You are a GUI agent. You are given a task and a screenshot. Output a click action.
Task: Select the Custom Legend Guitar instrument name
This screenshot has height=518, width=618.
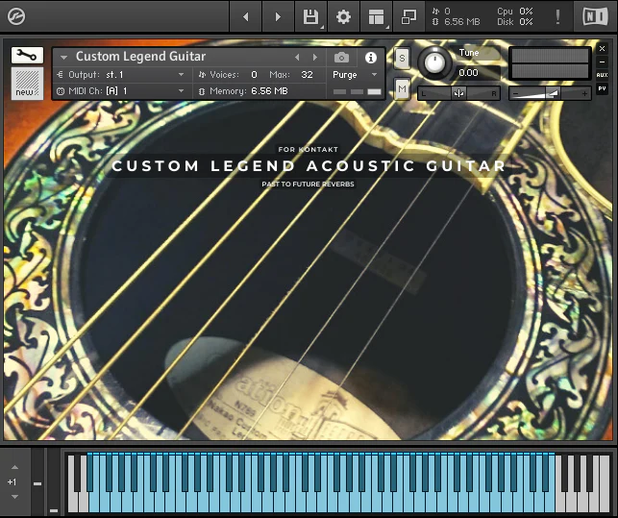(x=140, y=57)
